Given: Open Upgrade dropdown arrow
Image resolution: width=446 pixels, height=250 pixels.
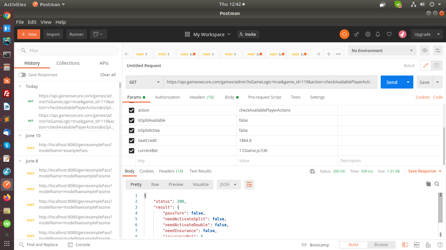Looking at the screenshot, I should [x=438, y=34].
